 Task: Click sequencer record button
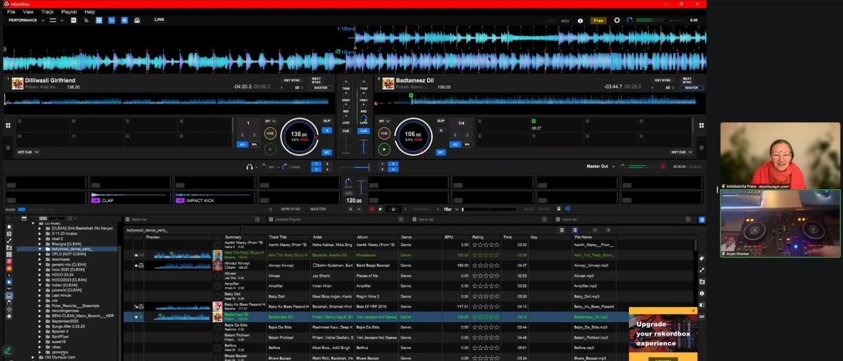click(x=372, y=209)
